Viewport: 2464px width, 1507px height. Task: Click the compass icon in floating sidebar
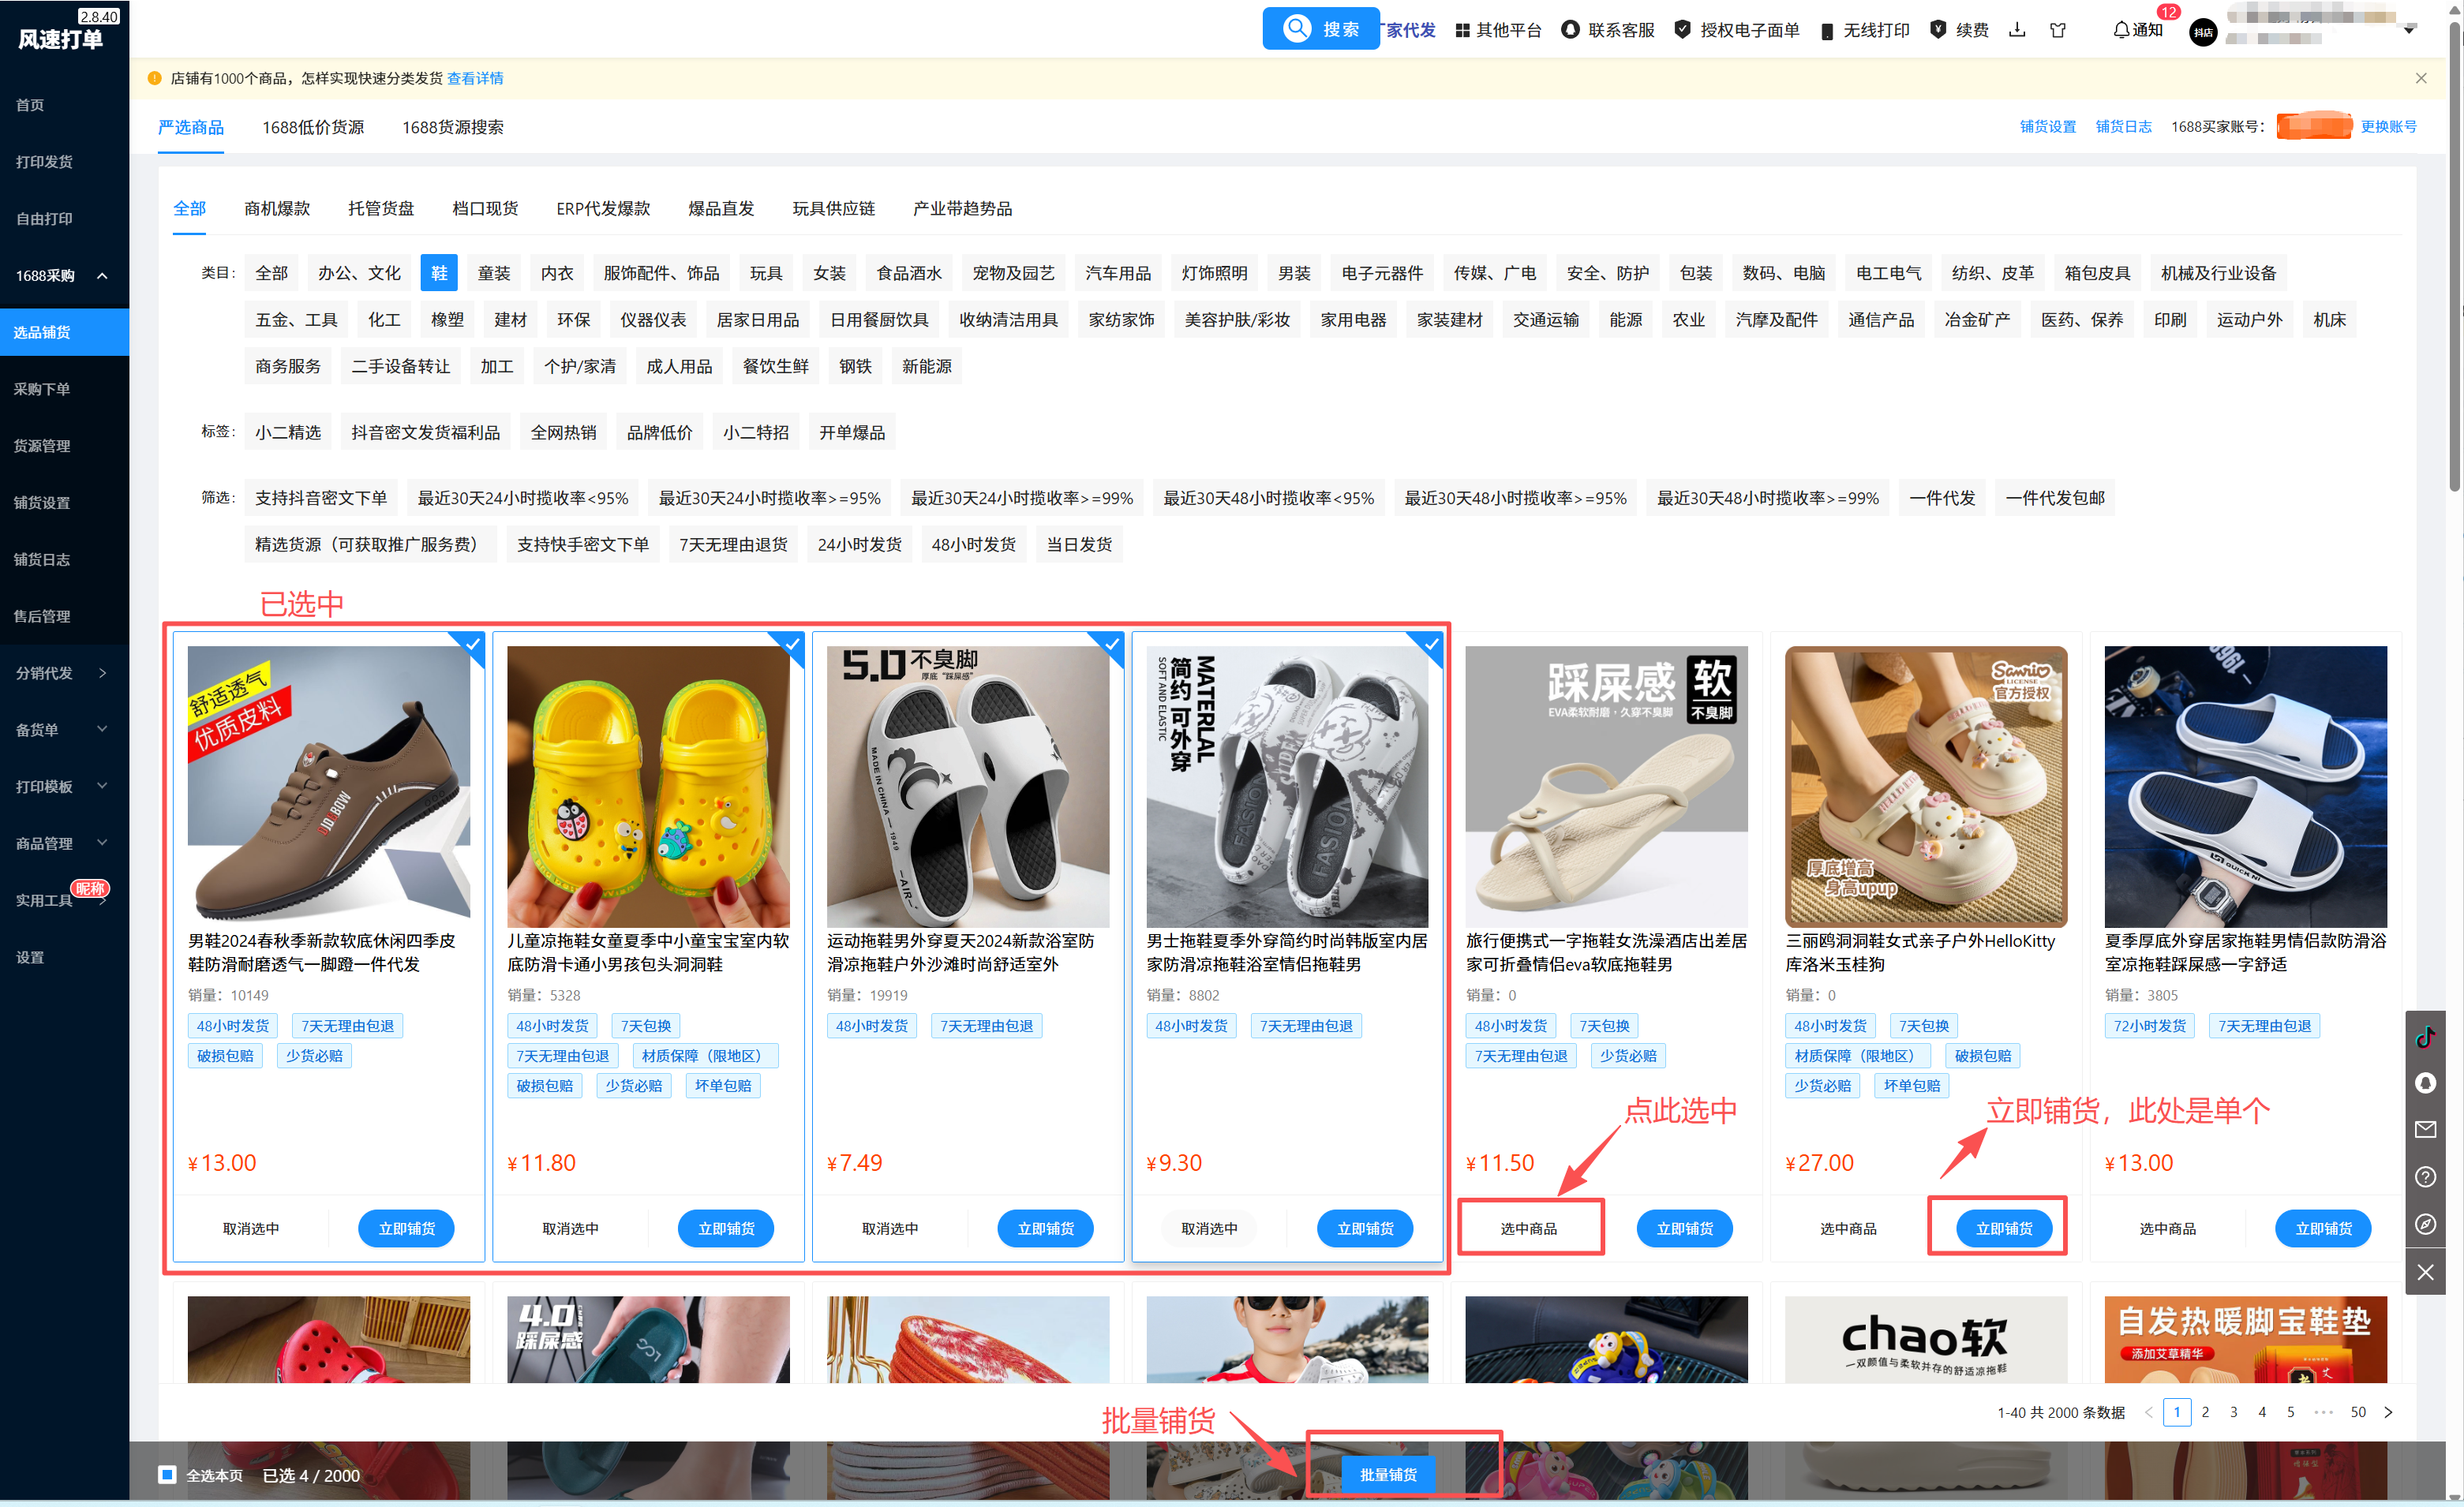[2425, 1224]
